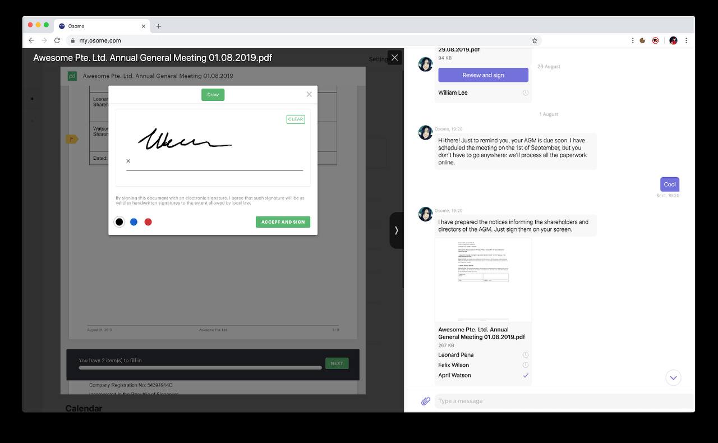Select the Osome browser tab

tap(102, 26)
